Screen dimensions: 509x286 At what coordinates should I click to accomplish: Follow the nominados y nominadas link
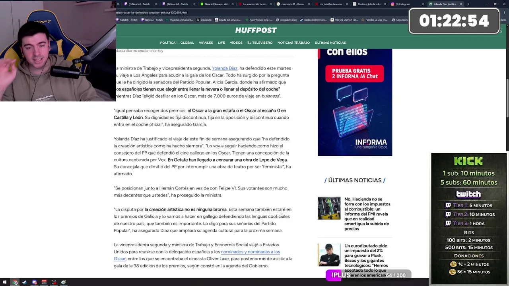tap(251, 252)
